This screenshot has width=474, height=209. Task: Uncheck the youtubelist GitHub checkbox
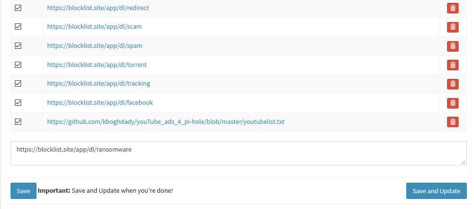click(18, 121)
